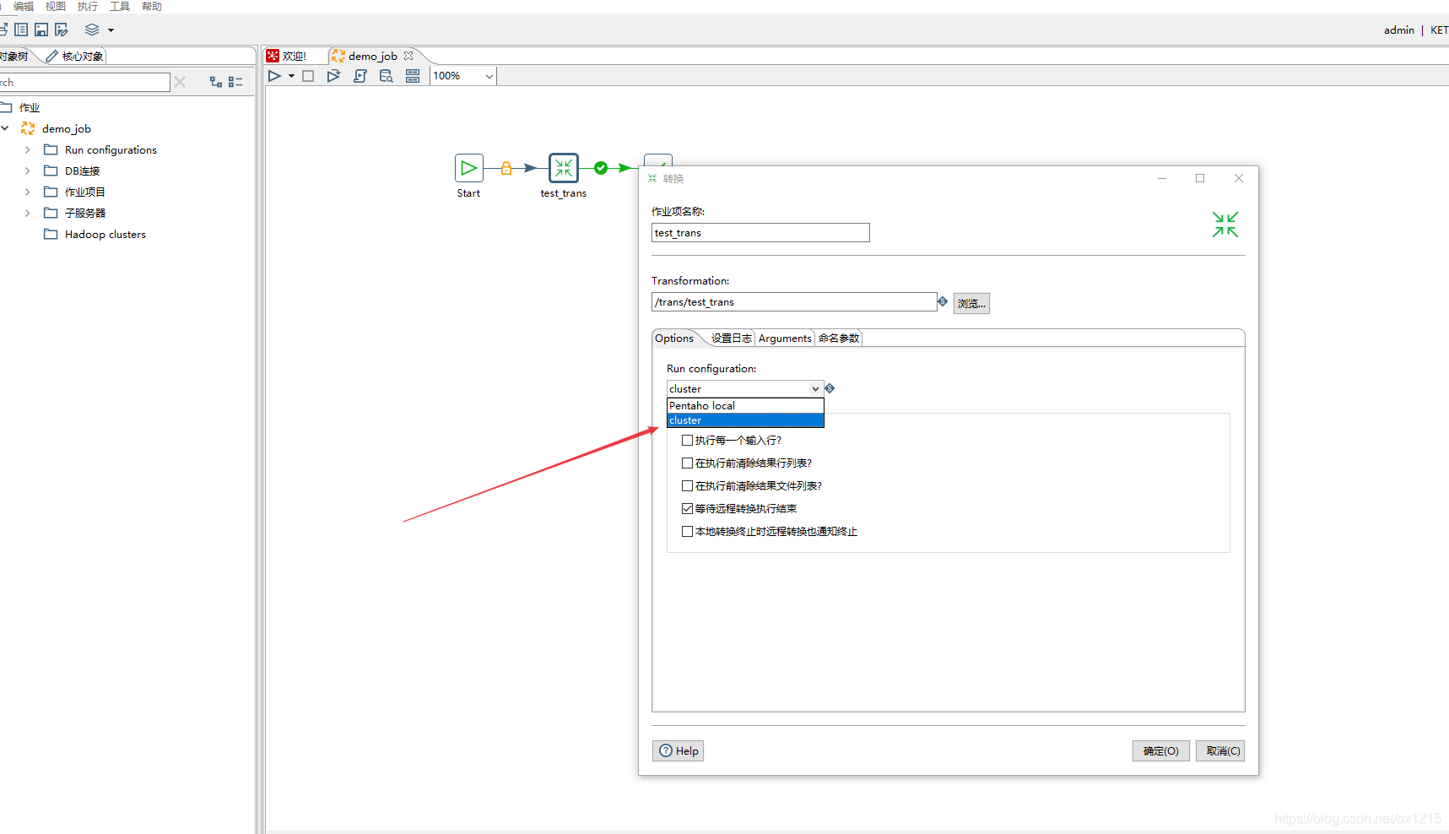Image resolution: width=1449 pixels, height=834 pixels.
Task: Click the 浏览... browse button
Action: 971,303
